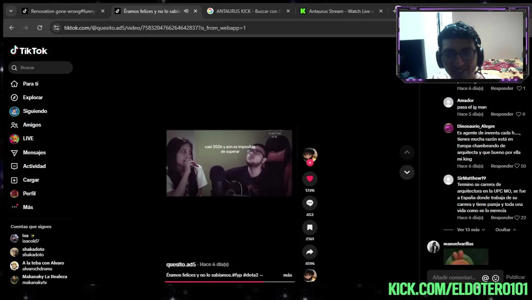Reply to Amador's comment
532x300 pixels.
pyautogui.click(x=502, y=114)
